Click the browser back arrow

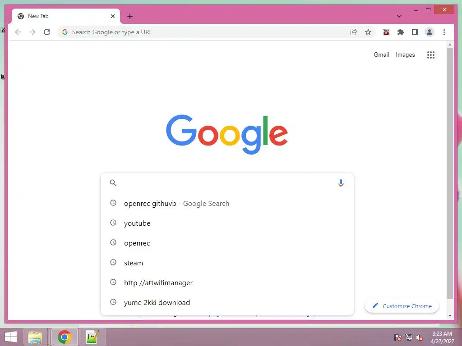(x=18, y=32)
